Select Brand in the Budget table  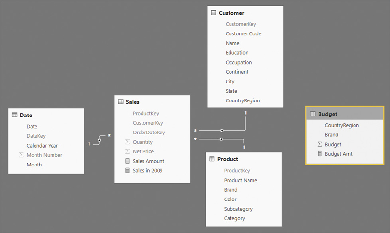pyautogui.click(x=331, y=134)
